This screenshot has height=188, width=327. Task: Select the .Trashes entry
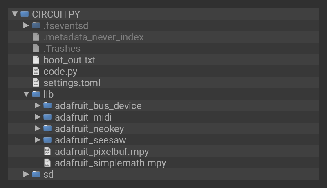[62, 48]
